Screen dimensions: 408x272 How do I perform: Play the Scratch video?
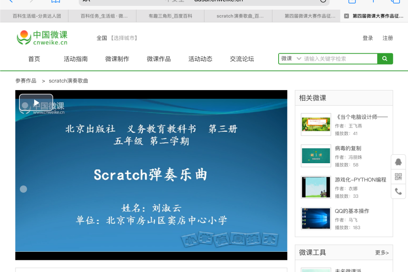36,103
